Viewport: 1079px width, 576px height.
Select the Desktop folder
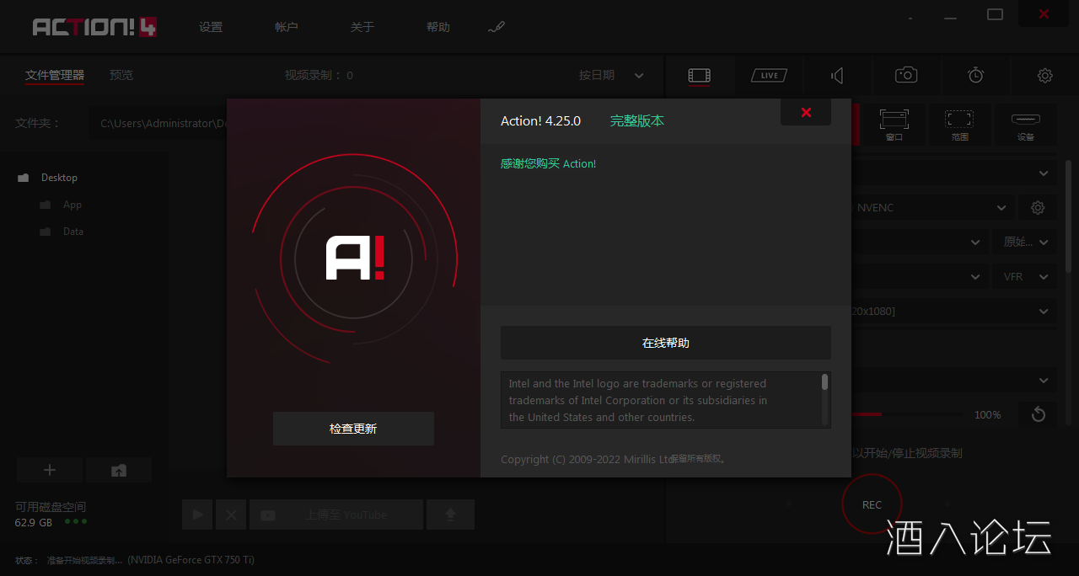(x=59, y=178)
